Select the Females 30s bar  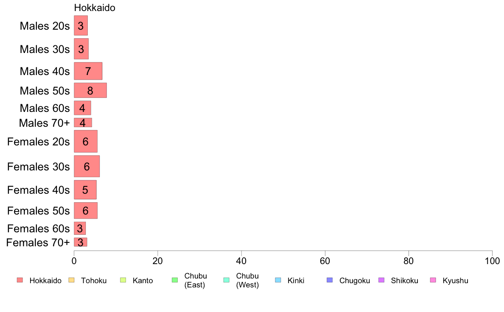click(x=87, y=166)
